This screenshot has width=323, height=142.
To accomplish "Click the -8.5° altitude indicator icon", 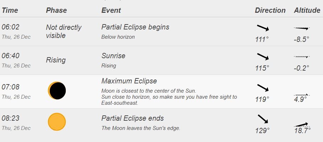I will [x=302, y=28].
